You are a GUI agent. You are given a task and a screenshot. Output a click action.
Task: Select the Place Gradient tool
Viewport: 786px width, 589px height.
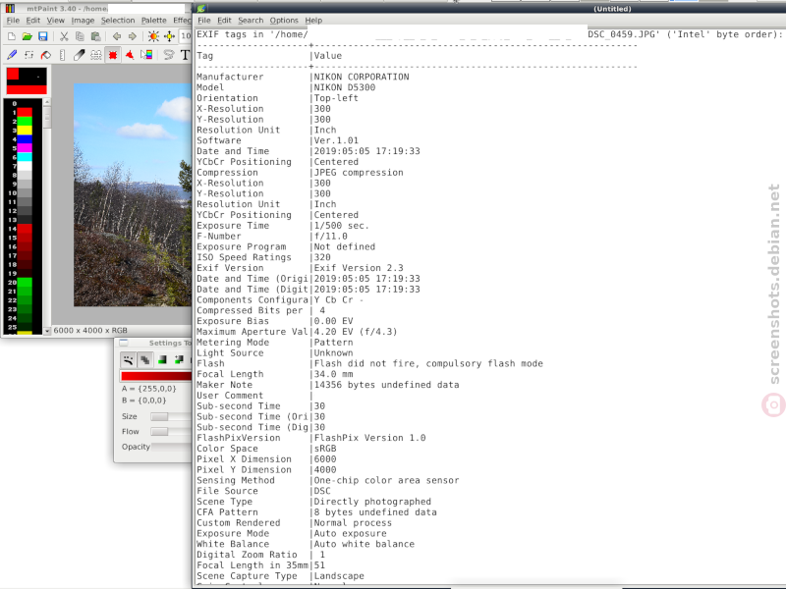(146, 55)
